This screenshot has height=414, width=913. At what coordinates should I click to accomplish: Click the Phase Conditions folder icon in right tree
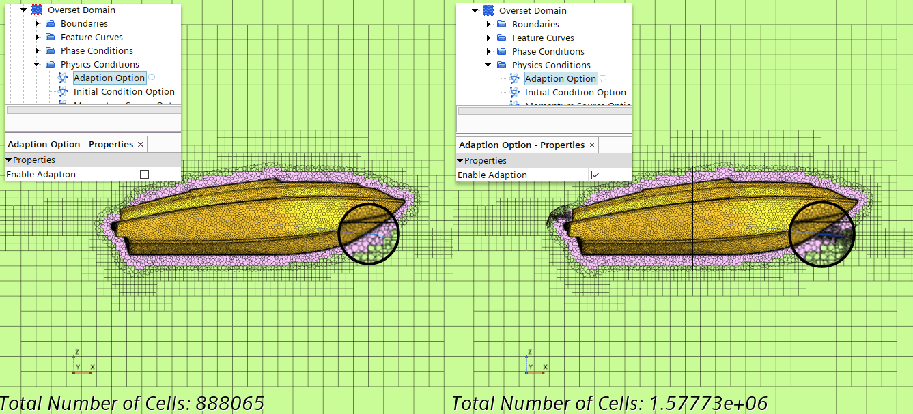click(x=502, y=51)
